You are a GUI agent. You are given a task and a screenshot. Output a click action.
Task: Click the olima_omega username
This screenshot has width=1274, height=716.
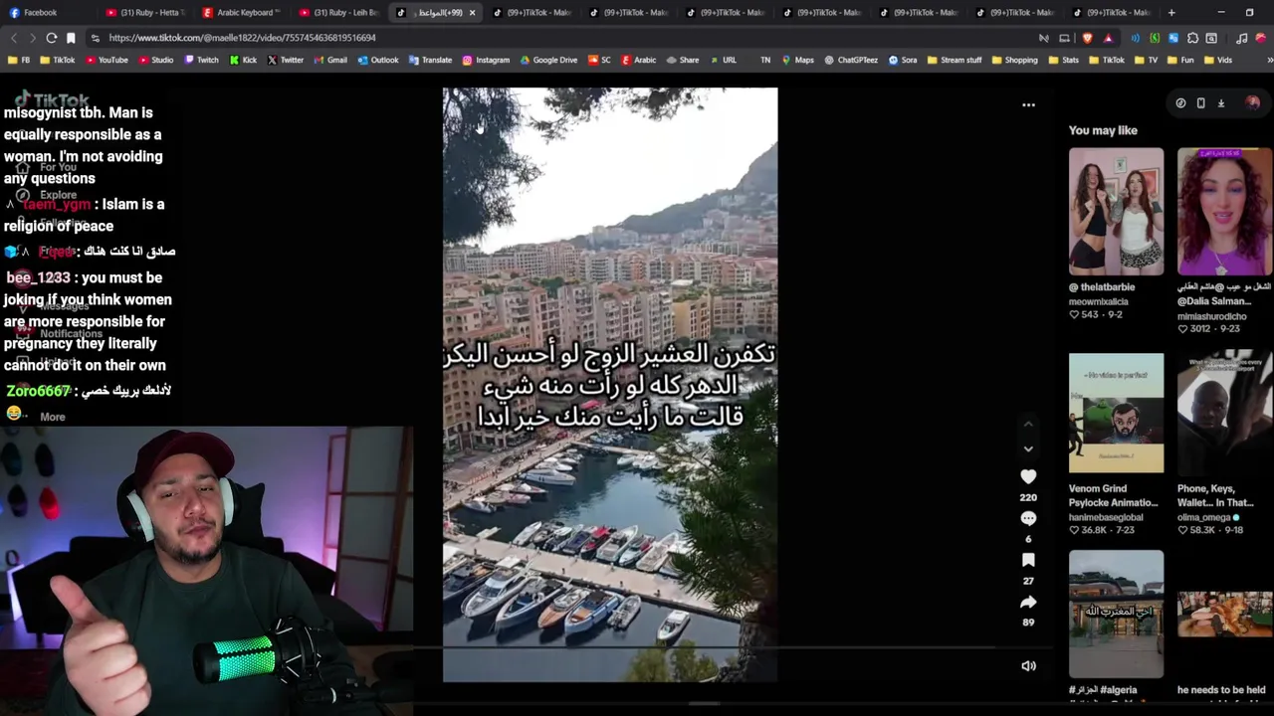(x=1204, y=517)
